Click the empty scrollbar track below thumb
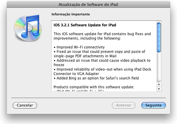 pyautogui.click(x=159, y=67)
